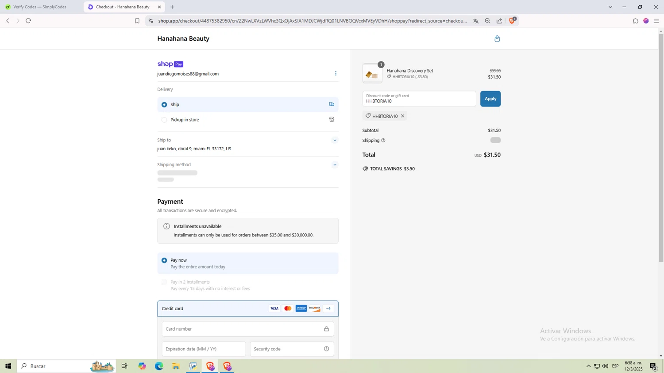Image resolution: width=664 pixels, height=373 pixels.
Task: Remove the HHBTORIA10 discount code
Action: (402, 116)
